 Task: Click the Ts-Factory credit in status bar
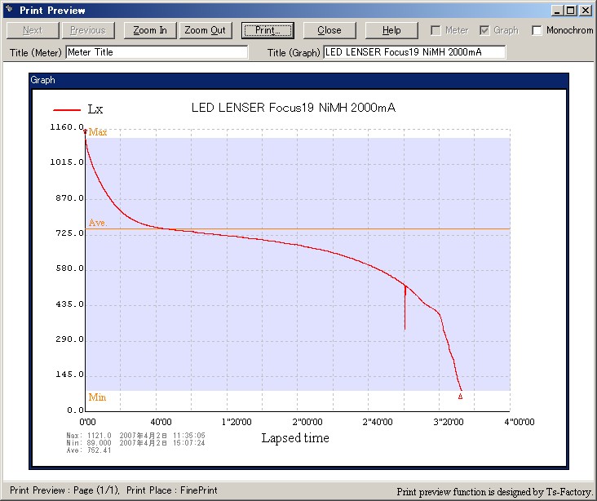point(493,492)
